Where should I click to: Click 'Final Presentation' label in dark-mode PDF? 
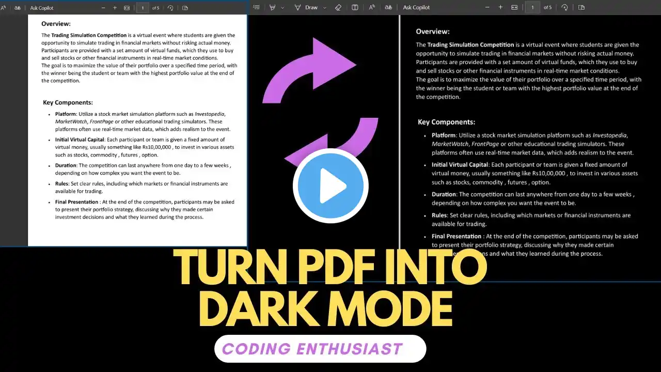pyautogui.click(x=457, y=236)
